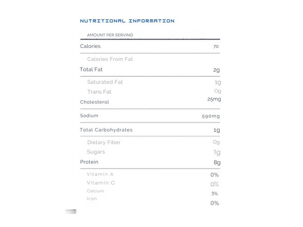This screenshot has height=227, width=303.
Task: Click the Trans Fat label
Action: [99, 92]
